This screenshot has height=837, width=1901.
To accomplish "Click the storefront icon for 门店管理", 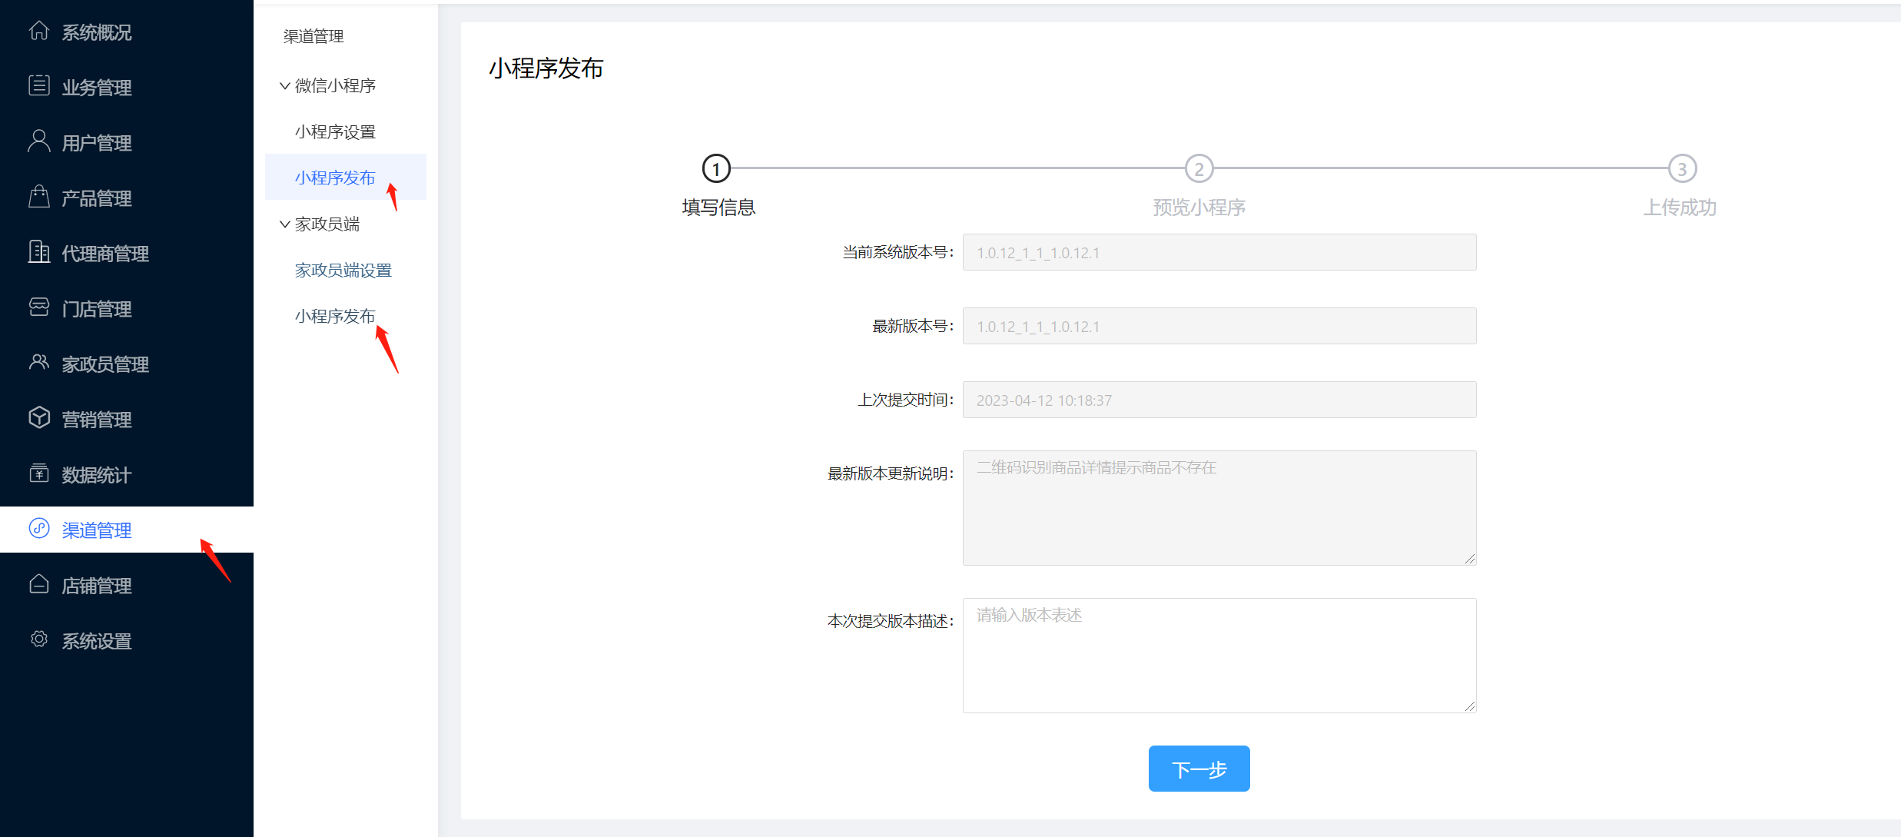I will [x=39, y=307].
